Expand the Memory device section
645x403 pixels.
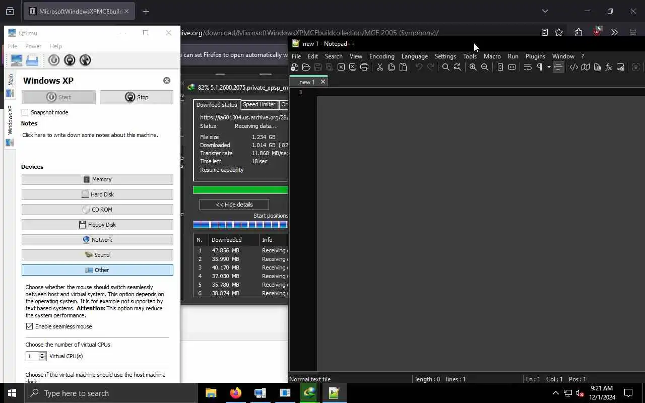[x=97, y=179]
